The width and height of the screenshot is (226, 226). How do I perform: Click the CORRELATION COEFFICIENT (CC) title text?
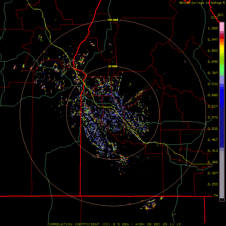tap(79, 224)
